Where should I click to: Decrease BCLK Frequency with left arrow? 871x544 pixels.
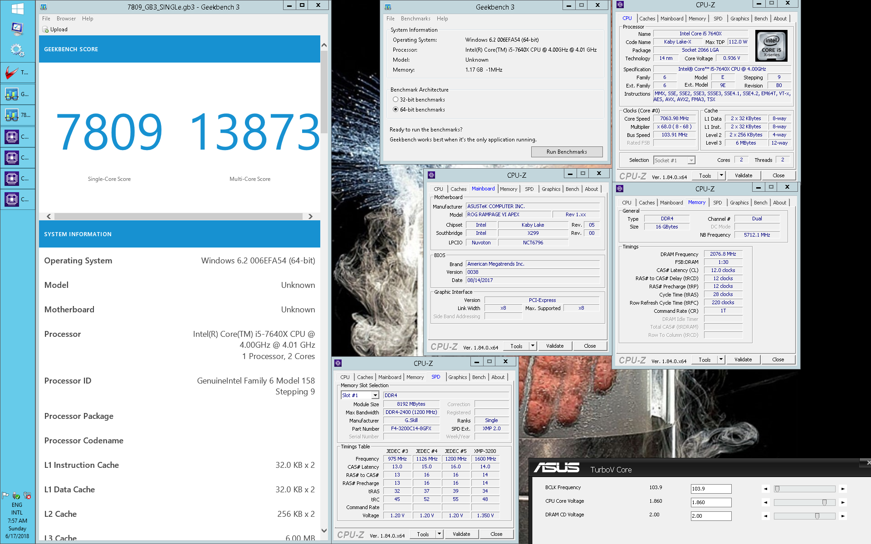pyautogui.click(x=766, y=489)
